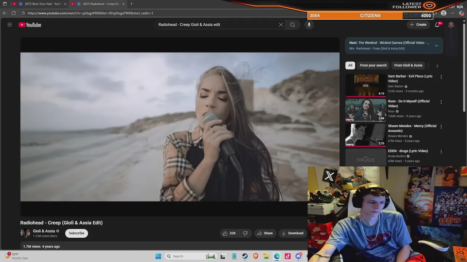Image resolution: width=467 pixels, height=262 pixels.
Task: Open File Explorer from taskbar
Action: 266,256
